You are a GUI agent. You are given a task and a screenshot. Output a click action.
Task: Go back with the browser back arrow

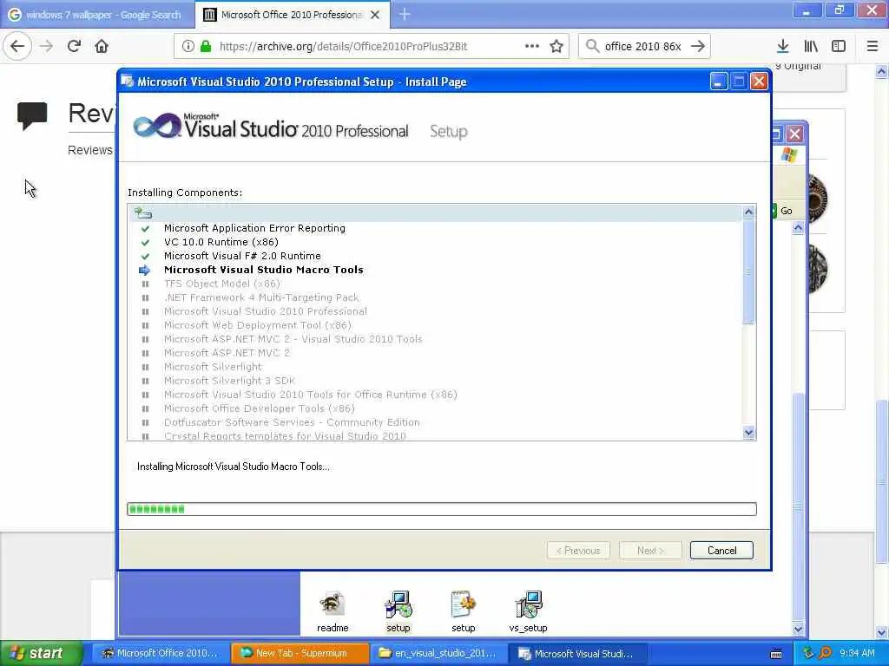pyautogui.click(x=17, y=46)
